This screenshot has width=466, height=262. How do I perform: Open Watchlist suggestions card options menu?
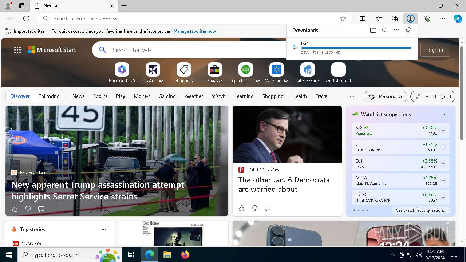click(x=444, y=114)
